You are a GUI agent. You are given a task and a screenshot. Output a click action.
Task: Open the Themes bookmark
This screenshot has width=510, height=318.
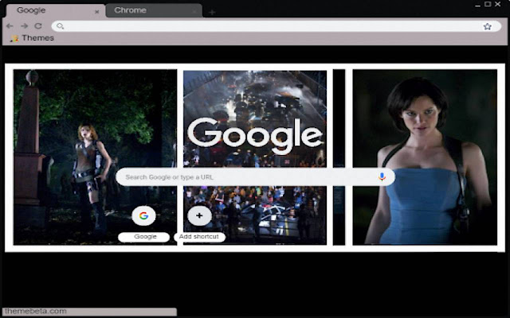(x=32, y=38)
